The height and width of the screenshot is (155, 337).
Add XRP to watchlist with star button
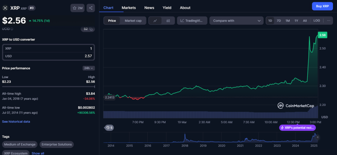coord(77,8)
